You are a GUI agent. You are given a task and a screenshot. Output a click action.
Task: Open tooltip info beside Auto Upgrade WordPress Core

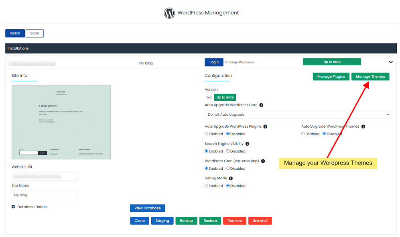(261, 105)
